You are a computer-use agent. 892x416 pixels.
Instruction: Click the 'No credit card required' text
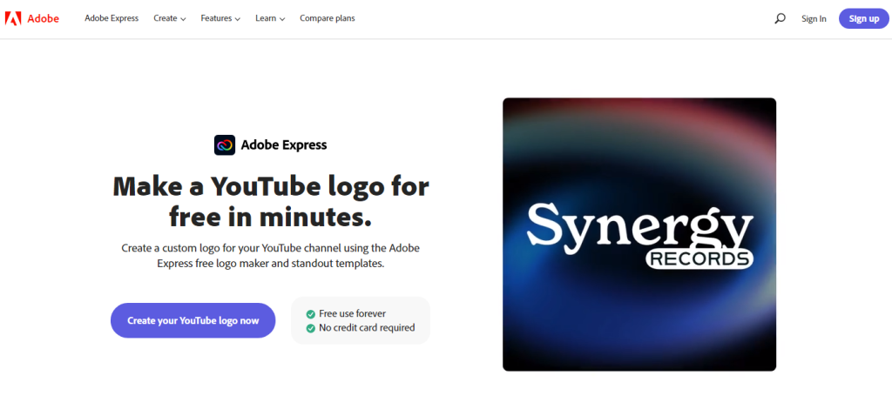tap(367, 328)
